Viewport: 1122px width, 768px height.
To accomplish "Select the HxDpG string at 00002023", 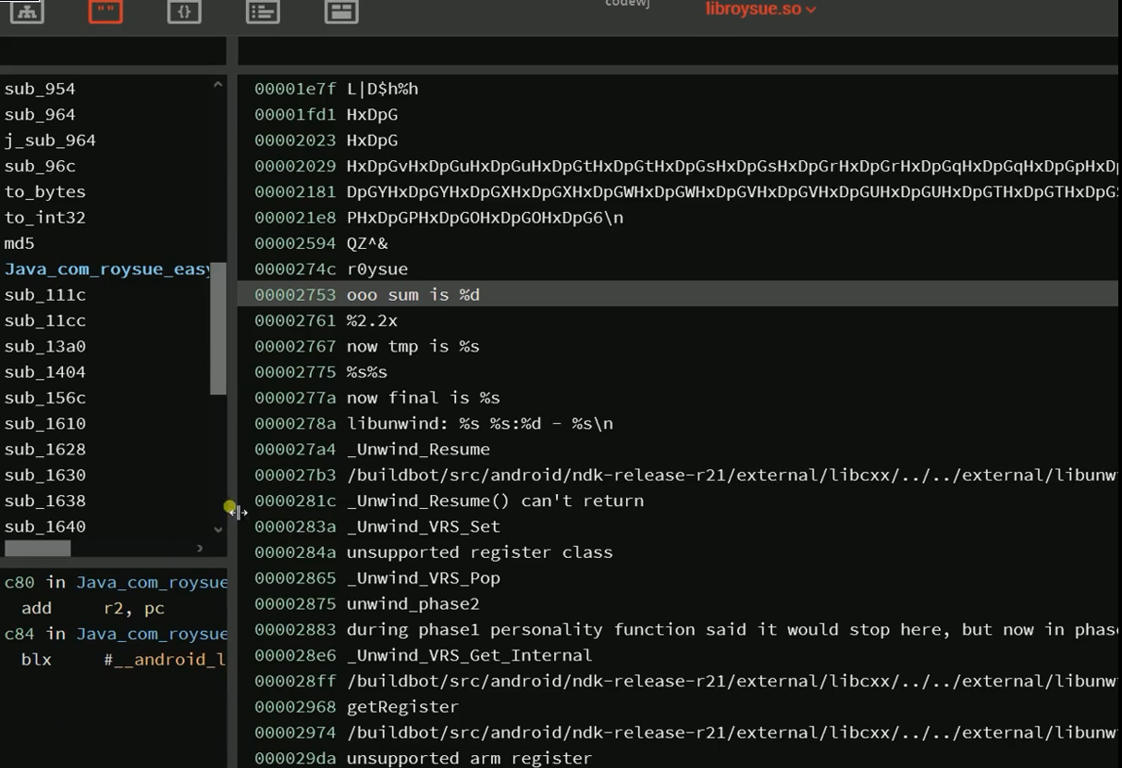I will (677, 141).
